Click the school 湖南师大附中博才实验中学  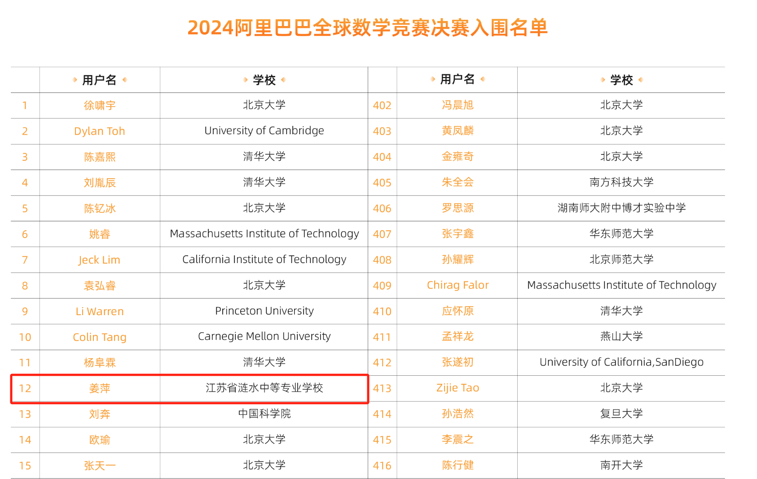tap(621, 208)
